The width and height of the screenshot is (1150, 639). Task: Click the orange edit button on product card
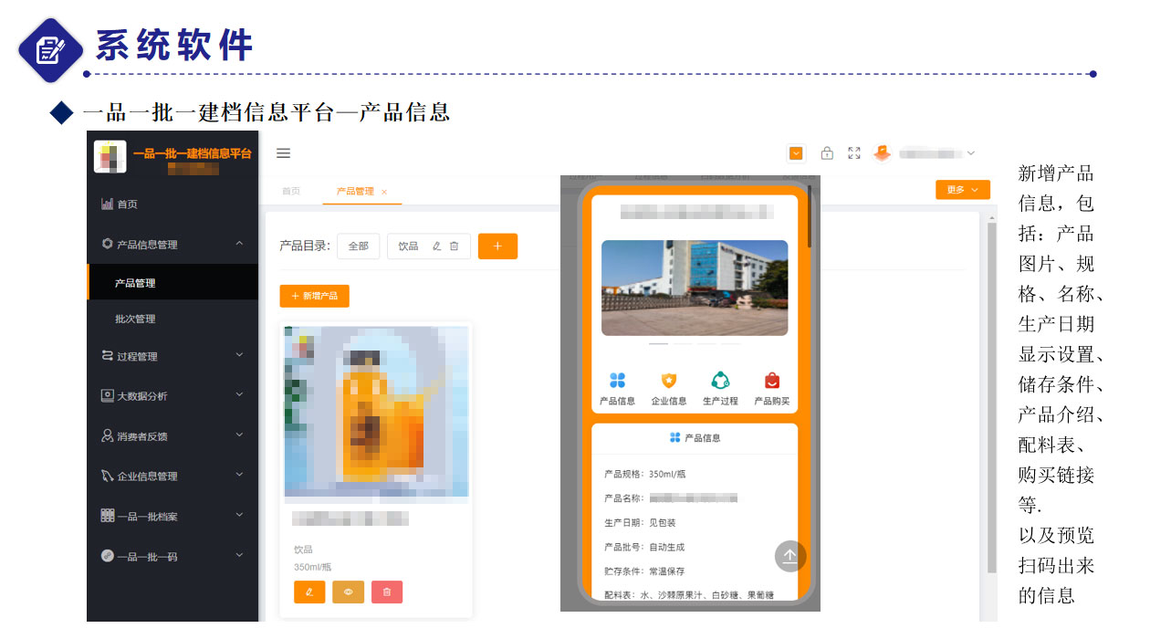coord(309,592)
